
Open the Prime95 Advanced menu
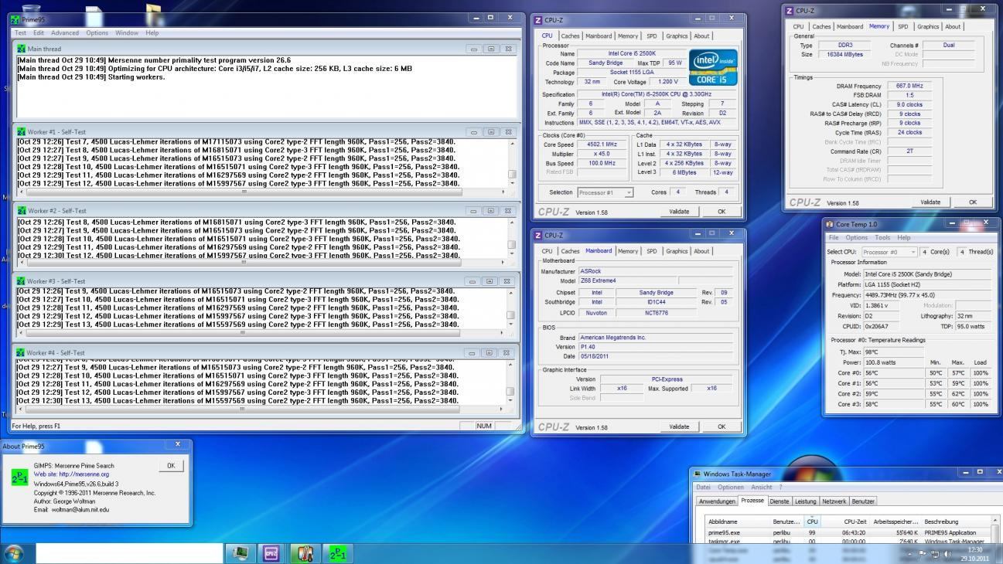coord(65,32)
